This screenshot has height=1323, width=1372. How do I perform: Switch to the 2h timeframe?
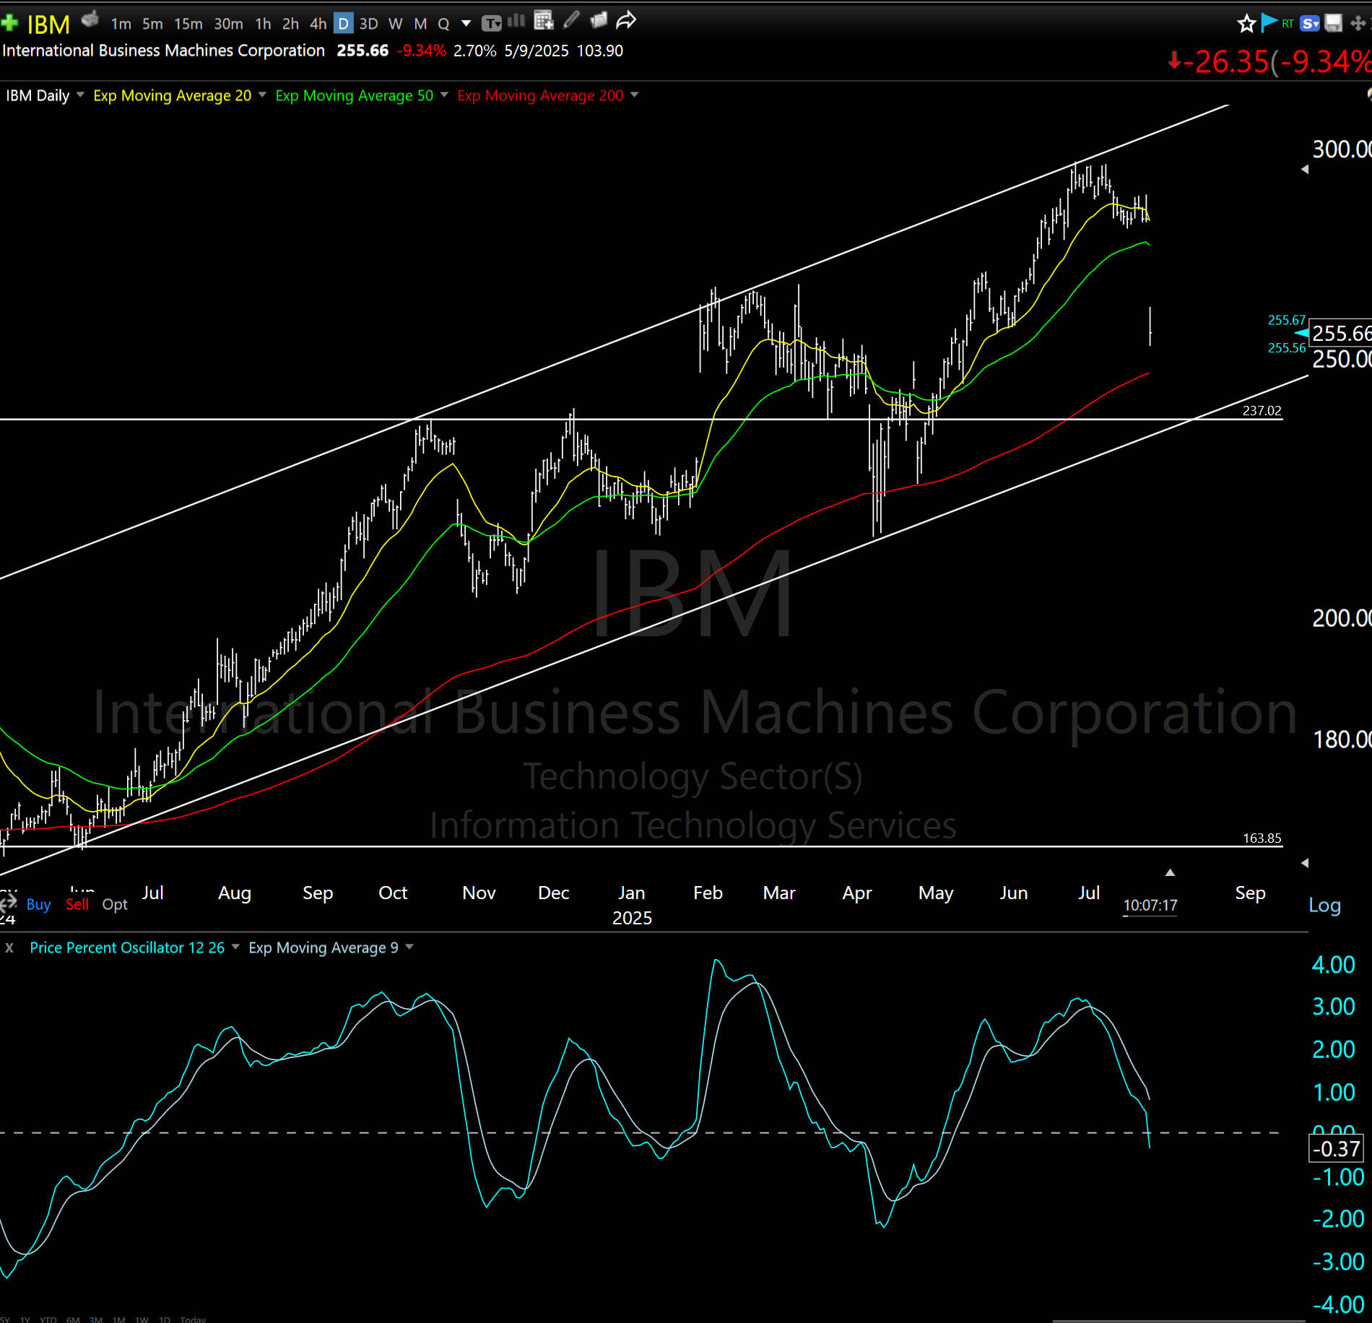point(290,24)
